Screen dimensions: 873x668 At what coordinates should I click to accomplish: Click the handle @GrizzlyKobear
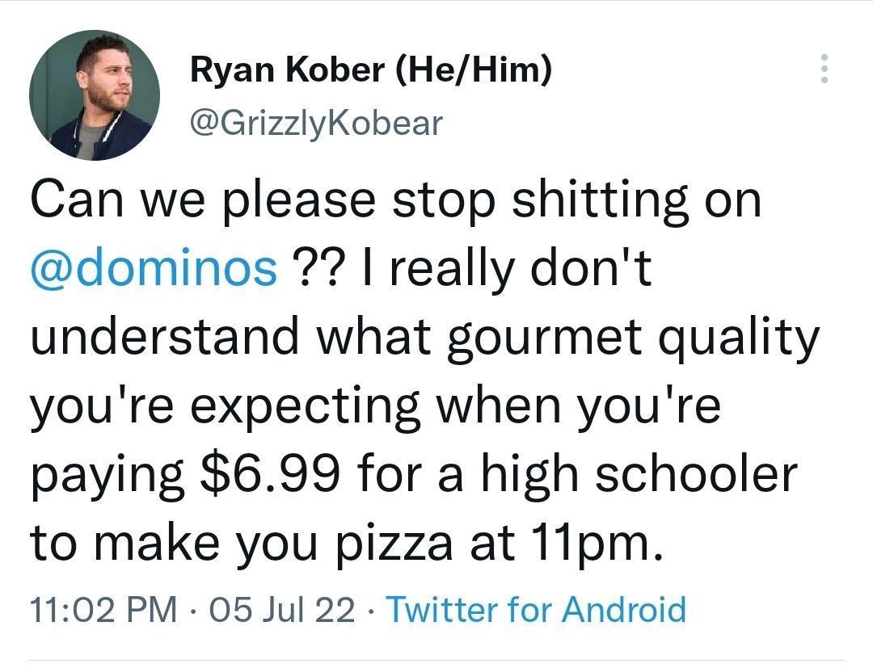pyautogui.click(x=315, y=121)
